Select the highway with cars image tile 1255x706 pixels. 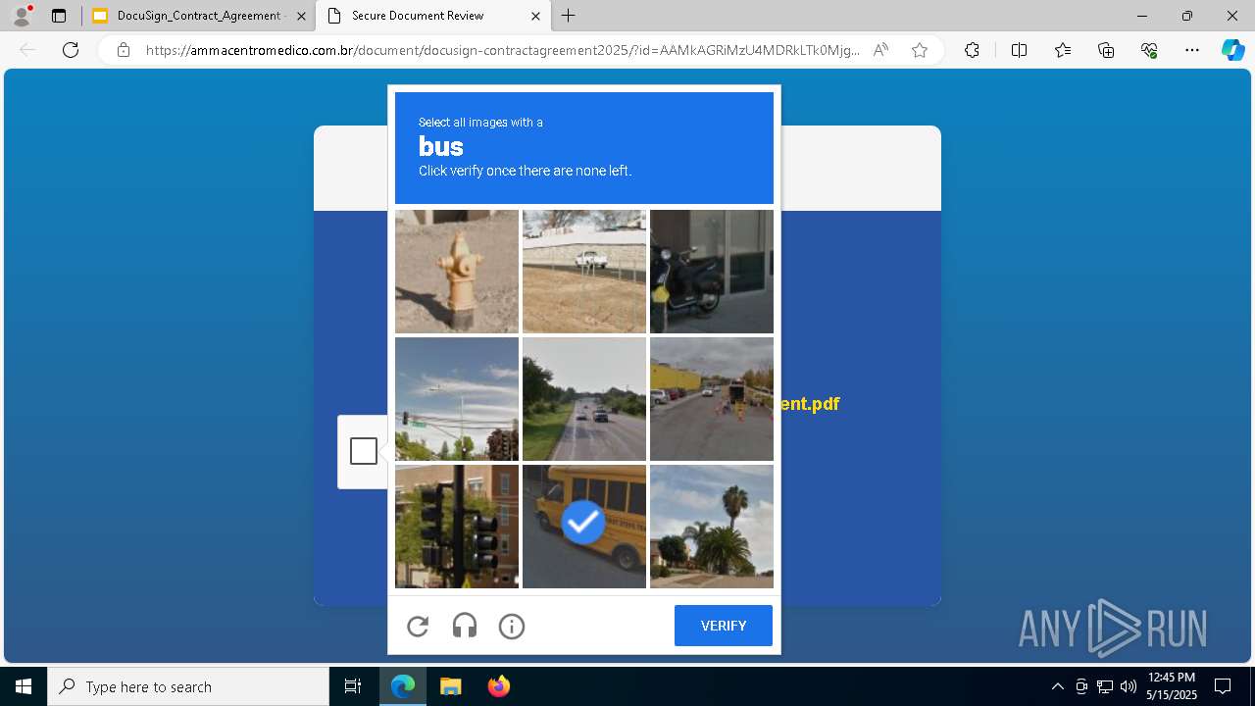click(x=584, y=399)
